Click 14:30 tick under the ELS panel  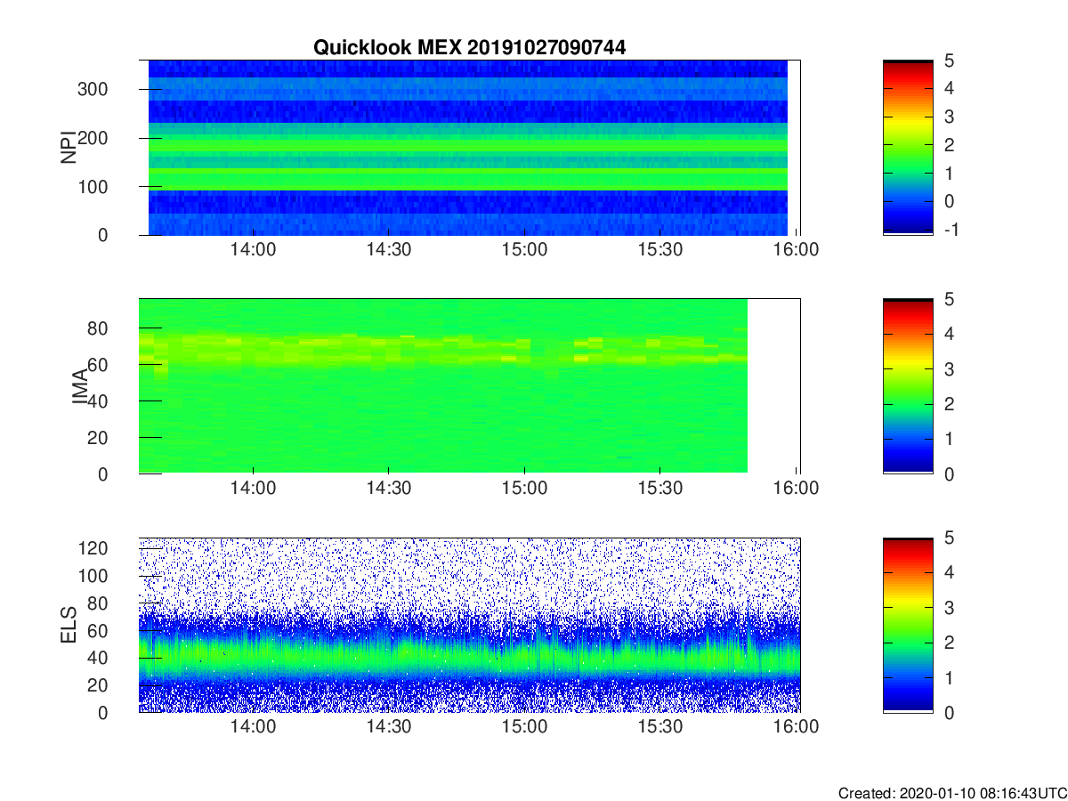point(388,727)
